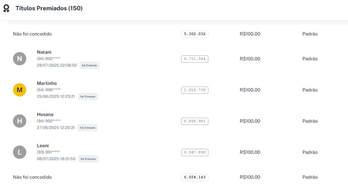Screen dimensions: 348x187
Task: Open the Títulos Premiados (150) heading
Action: coord(49,8)
